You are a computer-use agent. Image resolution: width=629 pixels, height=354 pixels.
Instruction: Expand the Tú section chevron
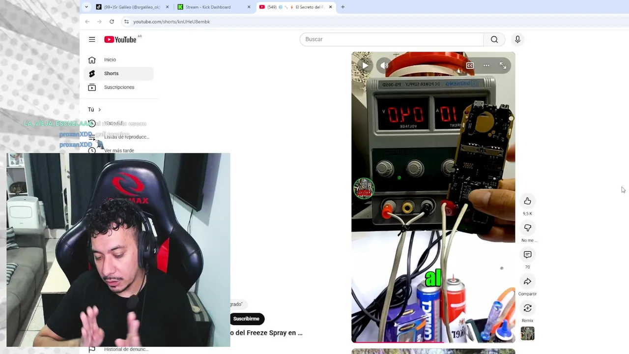(x=99, y=110)
